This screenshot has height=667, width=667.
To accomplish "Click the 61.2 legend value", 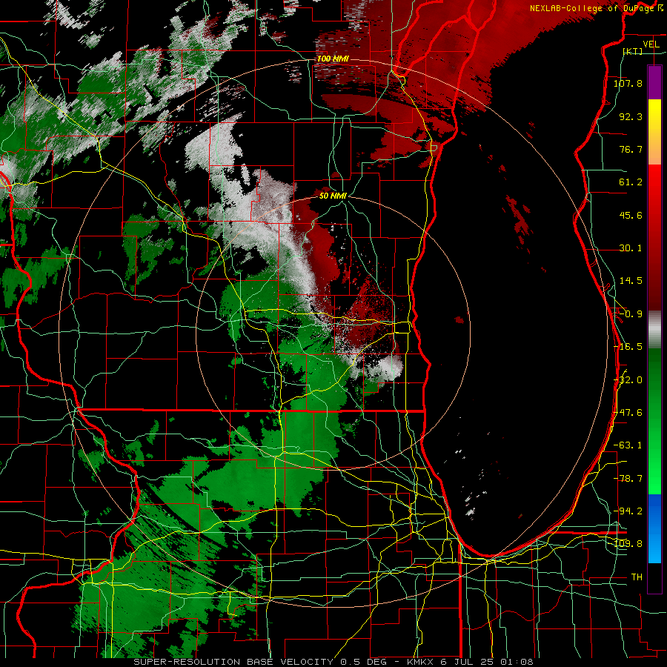I will point(631,182).
